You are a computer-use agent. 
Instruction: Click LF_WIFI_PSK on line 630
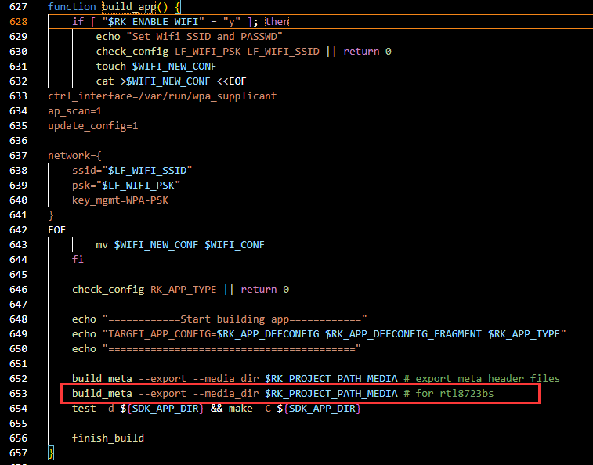coord(208,52)
